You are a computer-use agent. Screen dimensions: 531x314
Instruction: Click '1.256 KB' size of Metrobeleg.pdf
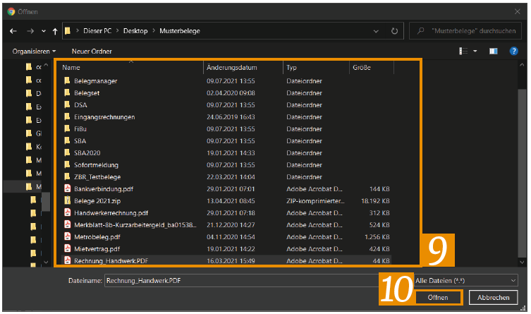(x=377, y=237)
